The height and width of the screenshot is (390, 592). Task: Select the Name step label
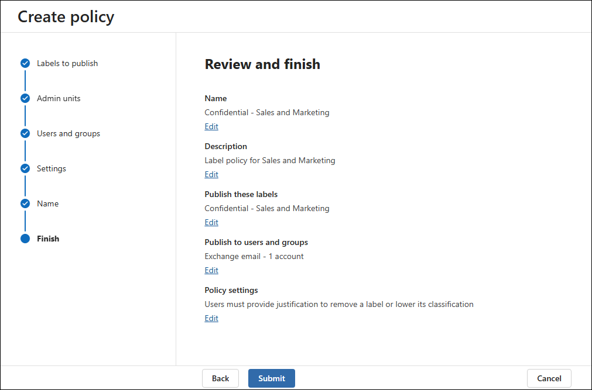(x=47, y=203)
